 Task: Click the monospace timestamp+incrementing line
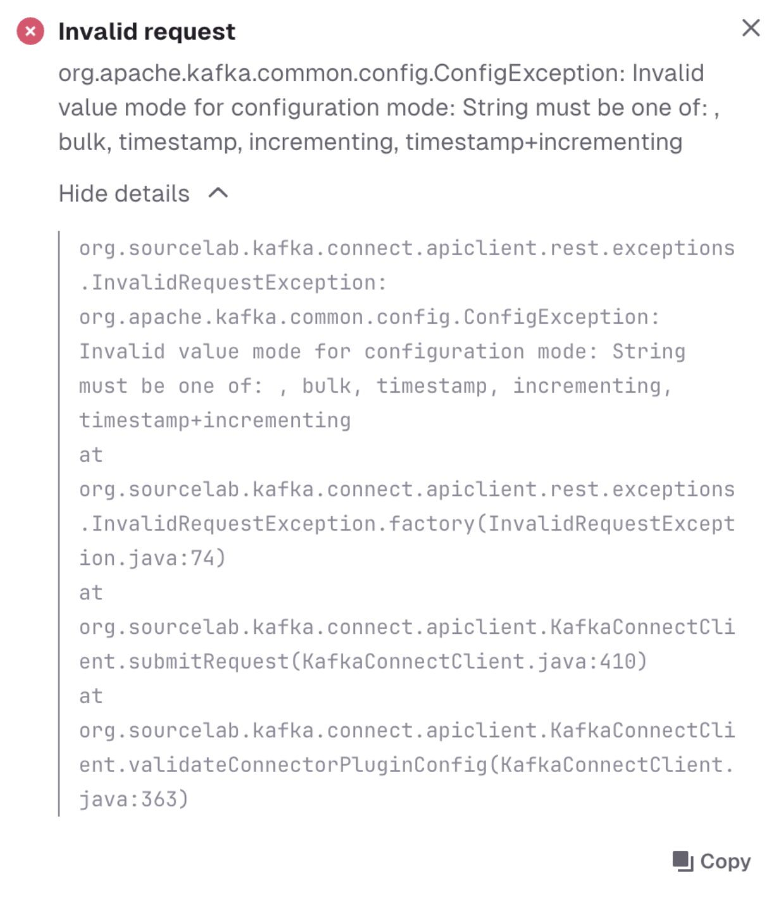coord(215,421)
